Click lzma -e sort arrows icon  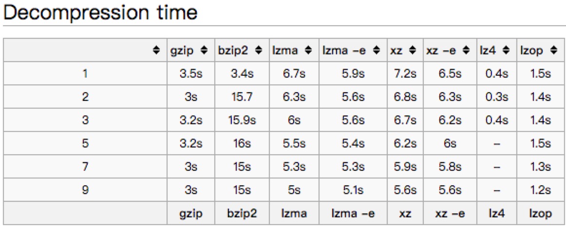[377, 50]
